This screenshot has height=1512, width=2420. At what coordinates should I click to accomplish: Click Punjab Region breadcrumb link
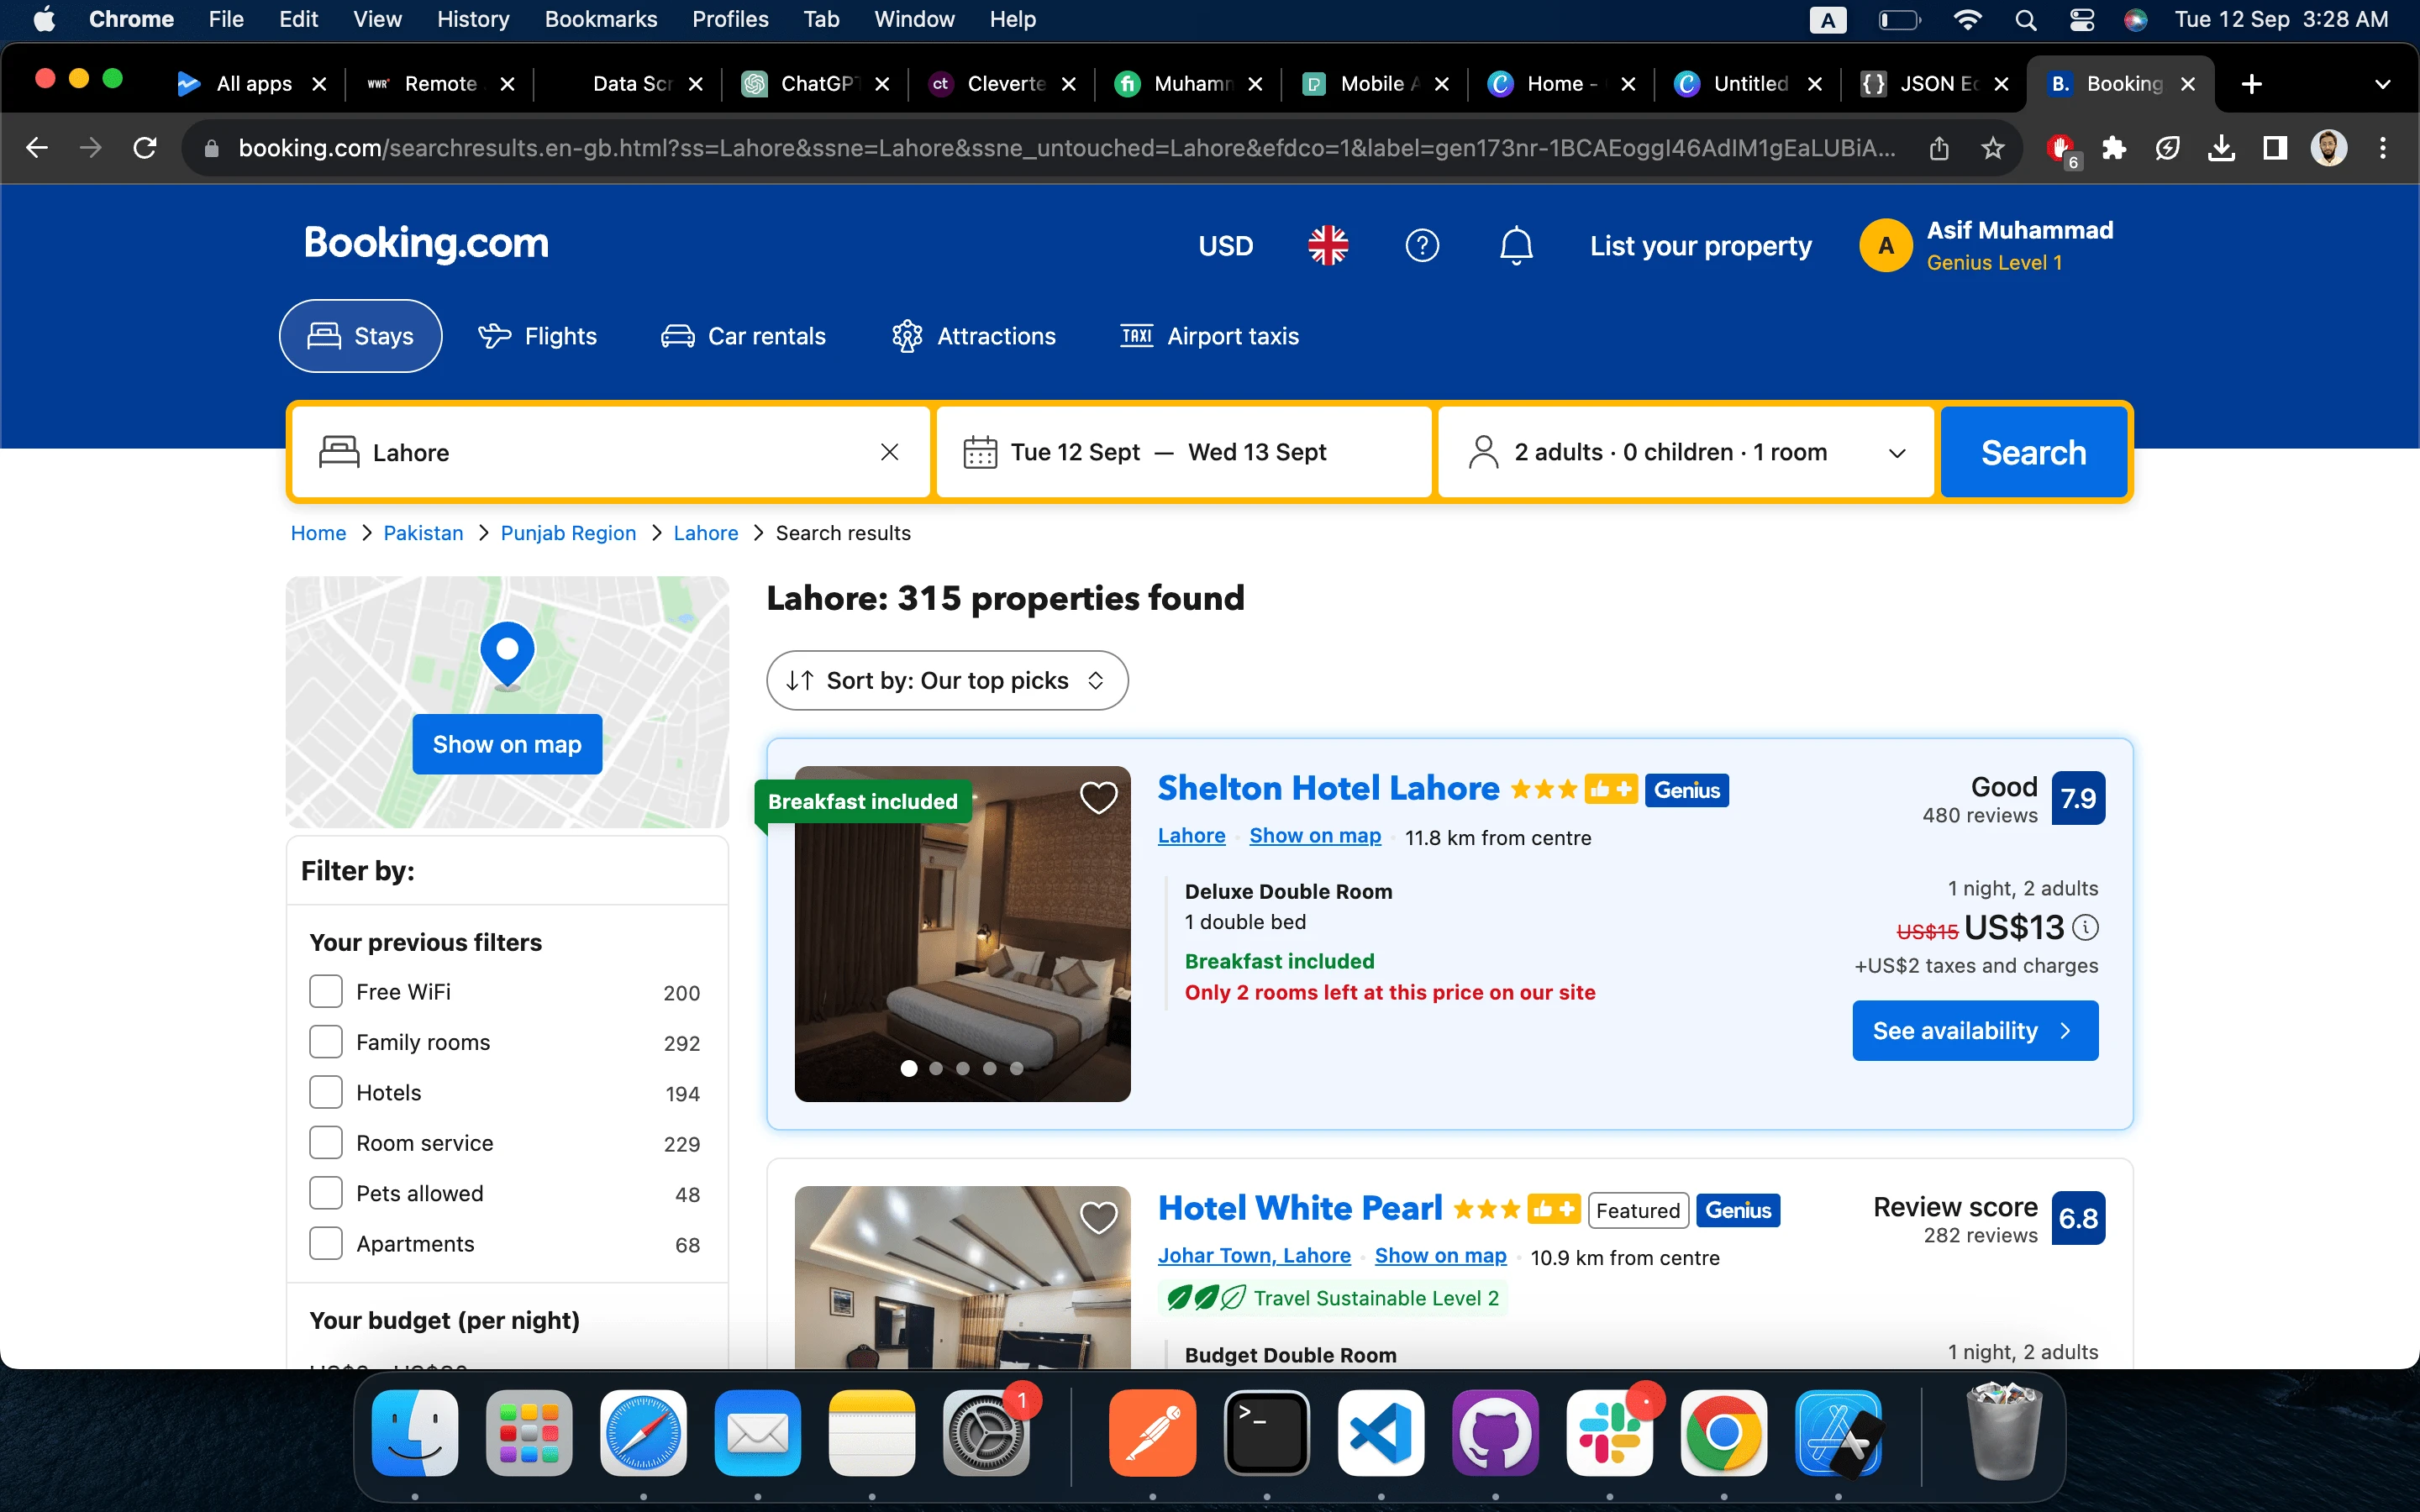tap(568, 533)
